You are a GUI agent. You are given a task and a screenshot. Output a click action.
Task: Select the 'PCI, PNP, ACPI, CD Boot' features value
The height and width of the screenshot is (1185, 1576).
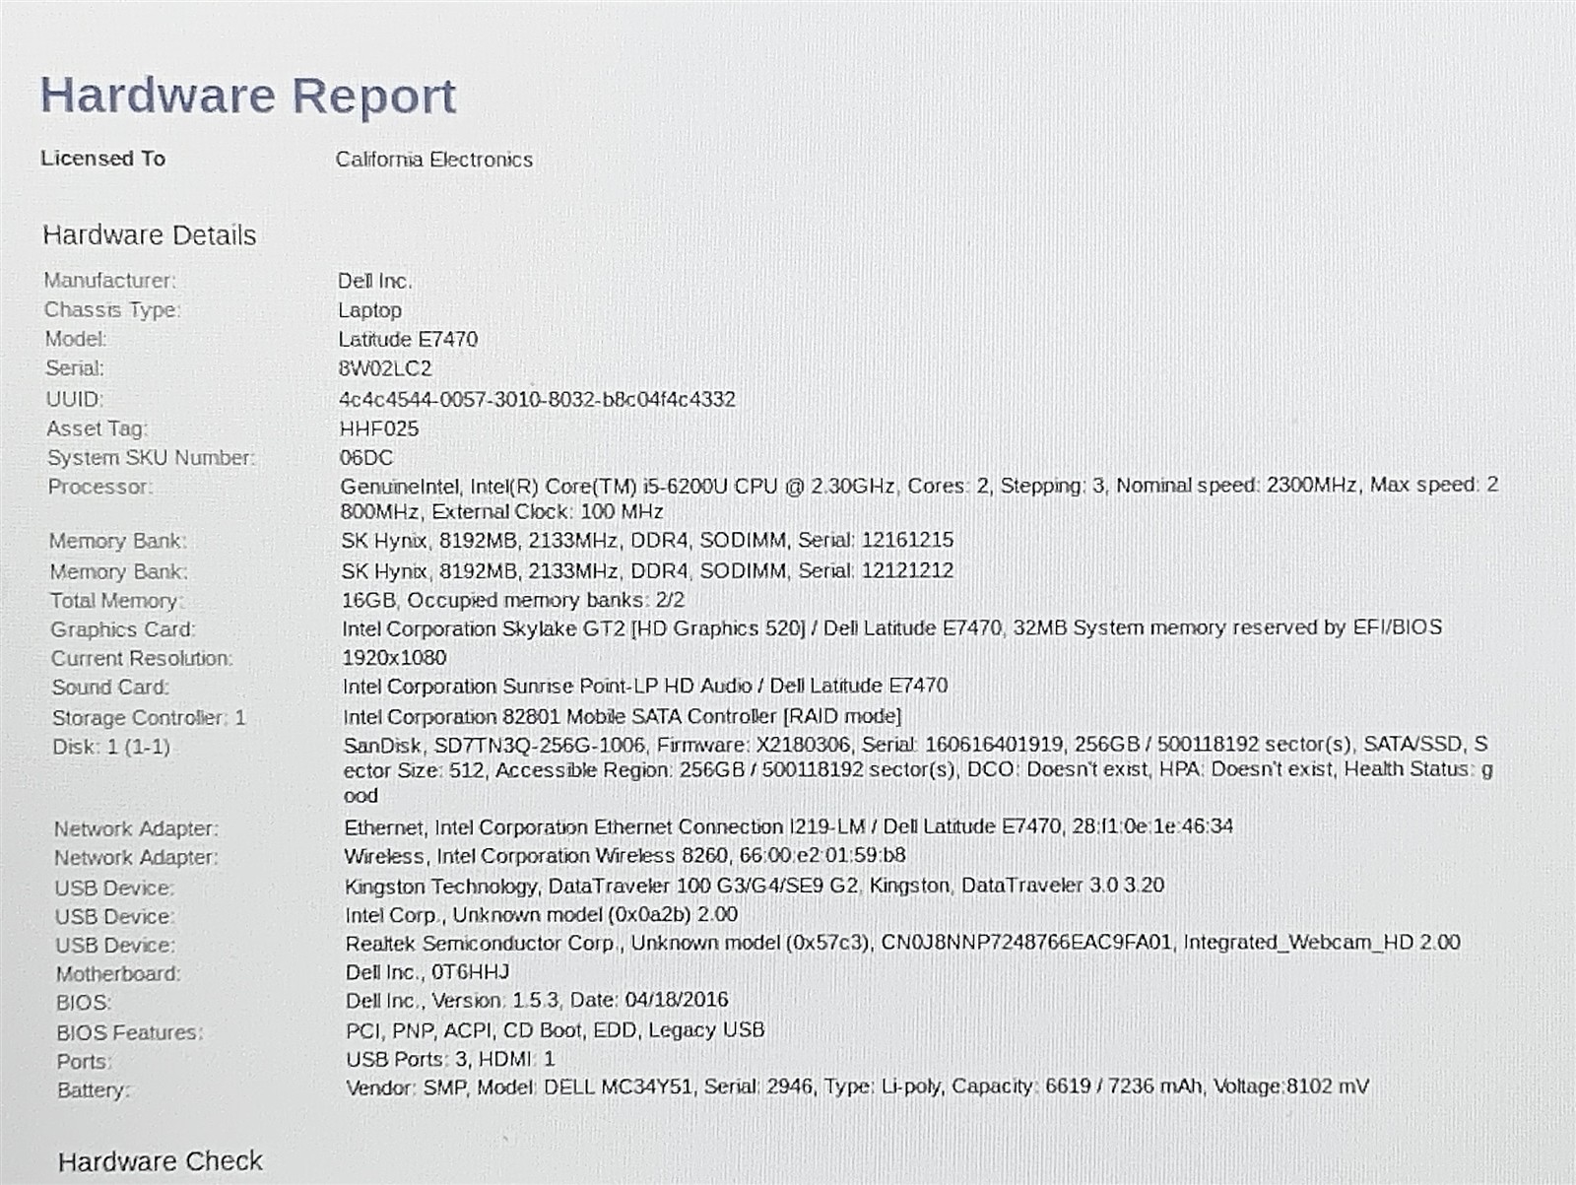(x=556, y=1030)
